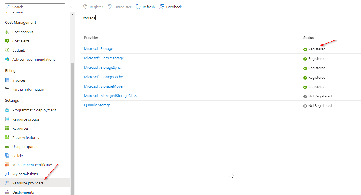
Task: Click the Resource providers list icon
Action: point(7,183)
